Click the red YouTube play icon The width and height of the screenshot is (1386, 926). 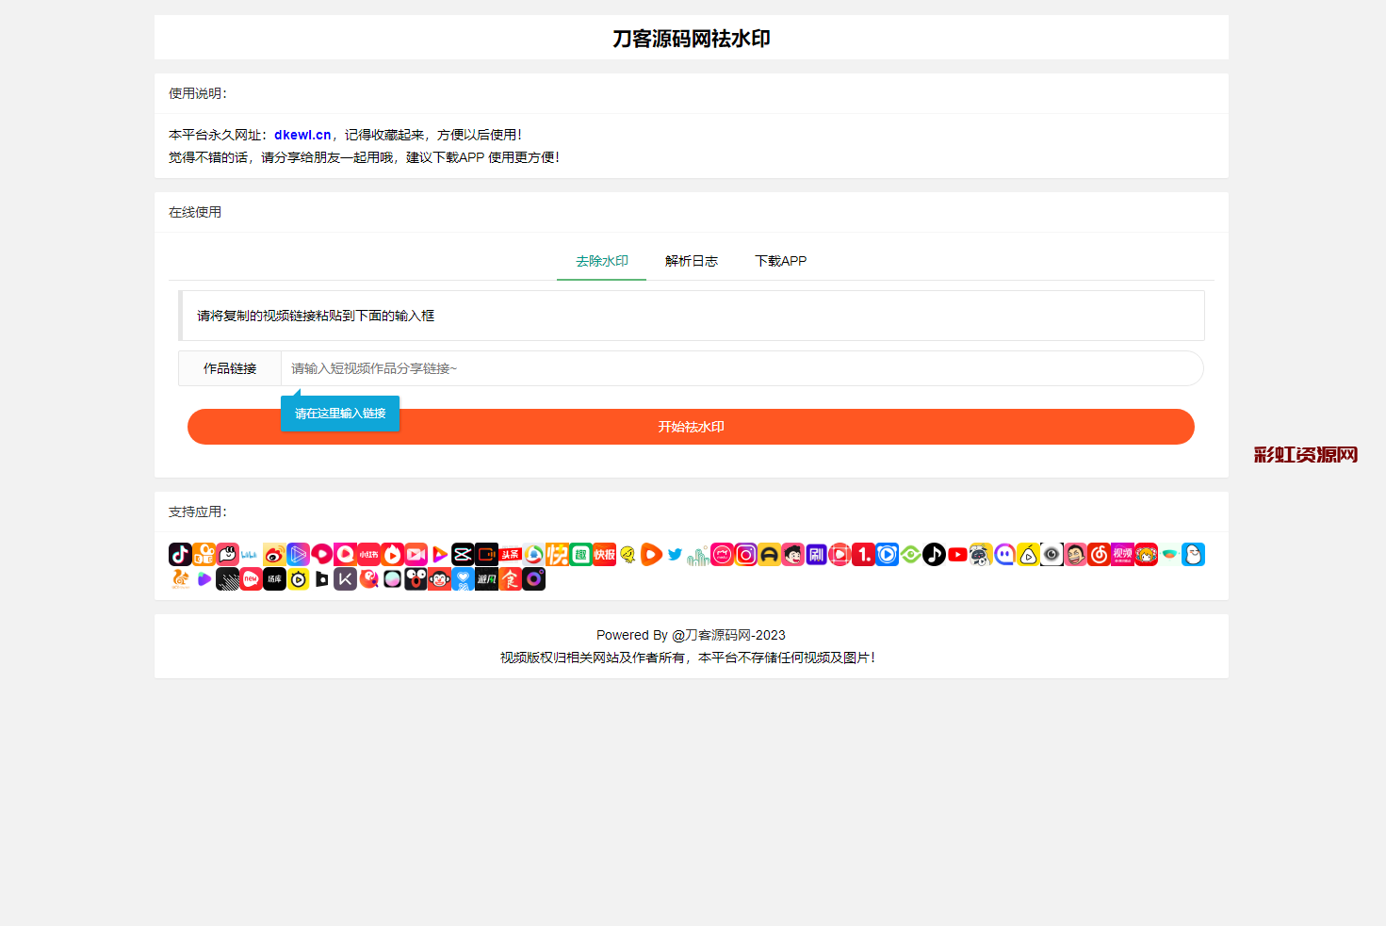click(957, 555)
